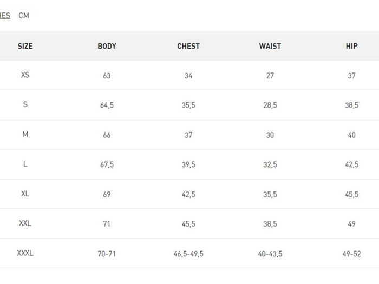Select the XS size row label
Screen dimensions: 379x284
(25, 75)
